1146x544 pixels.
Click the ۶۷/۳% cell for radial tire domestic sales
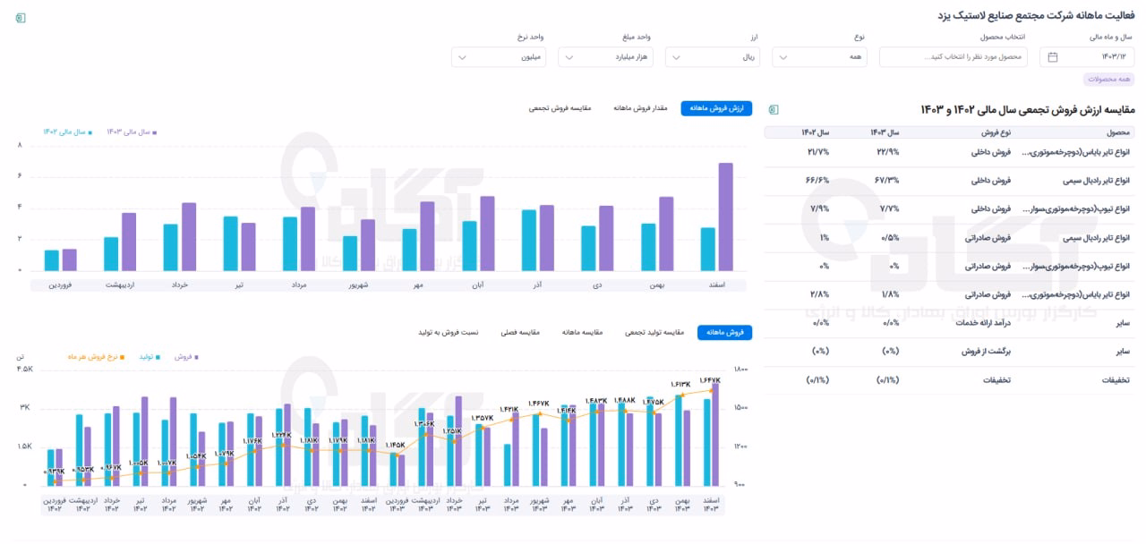(887, 180)
